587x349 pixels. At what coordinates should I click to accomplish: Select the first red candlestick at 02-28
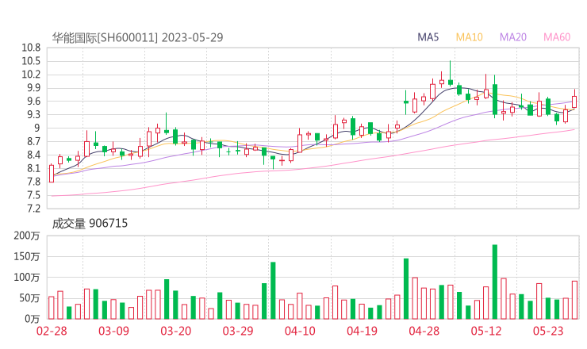click(x=52, y=174)
